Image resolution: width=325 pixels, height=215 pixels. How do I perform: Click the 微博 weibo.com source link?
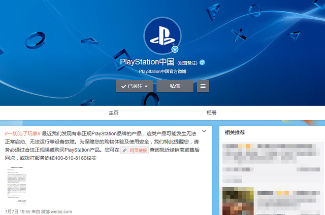56,211
